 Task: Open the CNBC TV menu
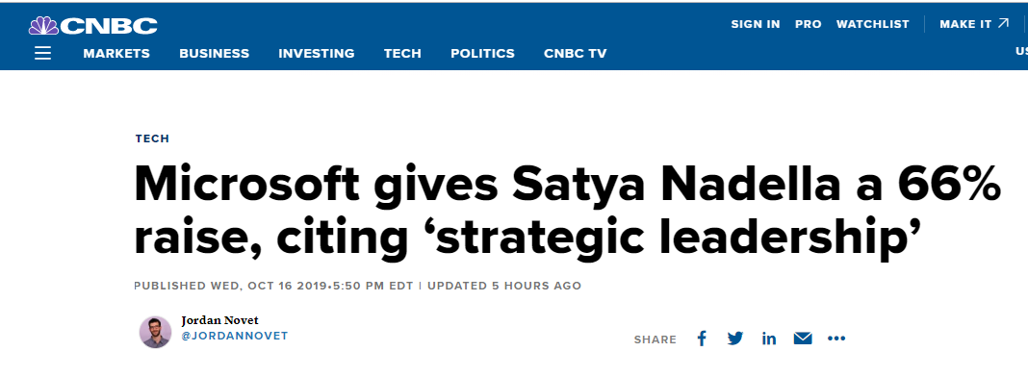coord(576,54)
